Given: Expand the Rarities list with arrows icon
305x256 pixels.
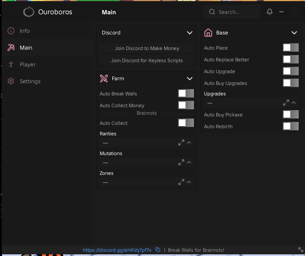Looking at the screenshot, I should point(181,143).
